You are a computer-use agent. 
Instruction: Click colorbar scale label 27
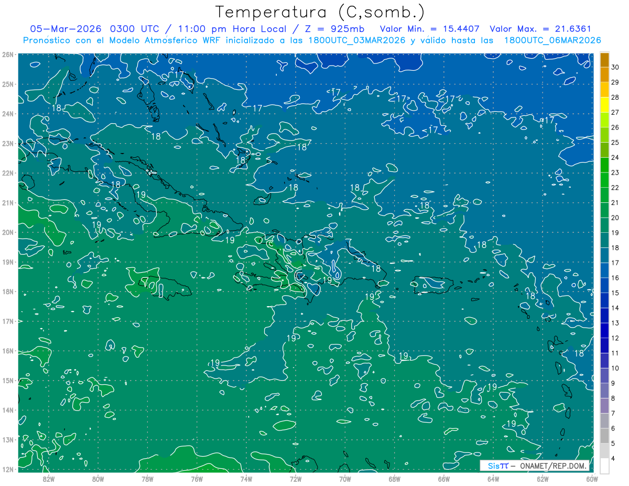point(615,112)
